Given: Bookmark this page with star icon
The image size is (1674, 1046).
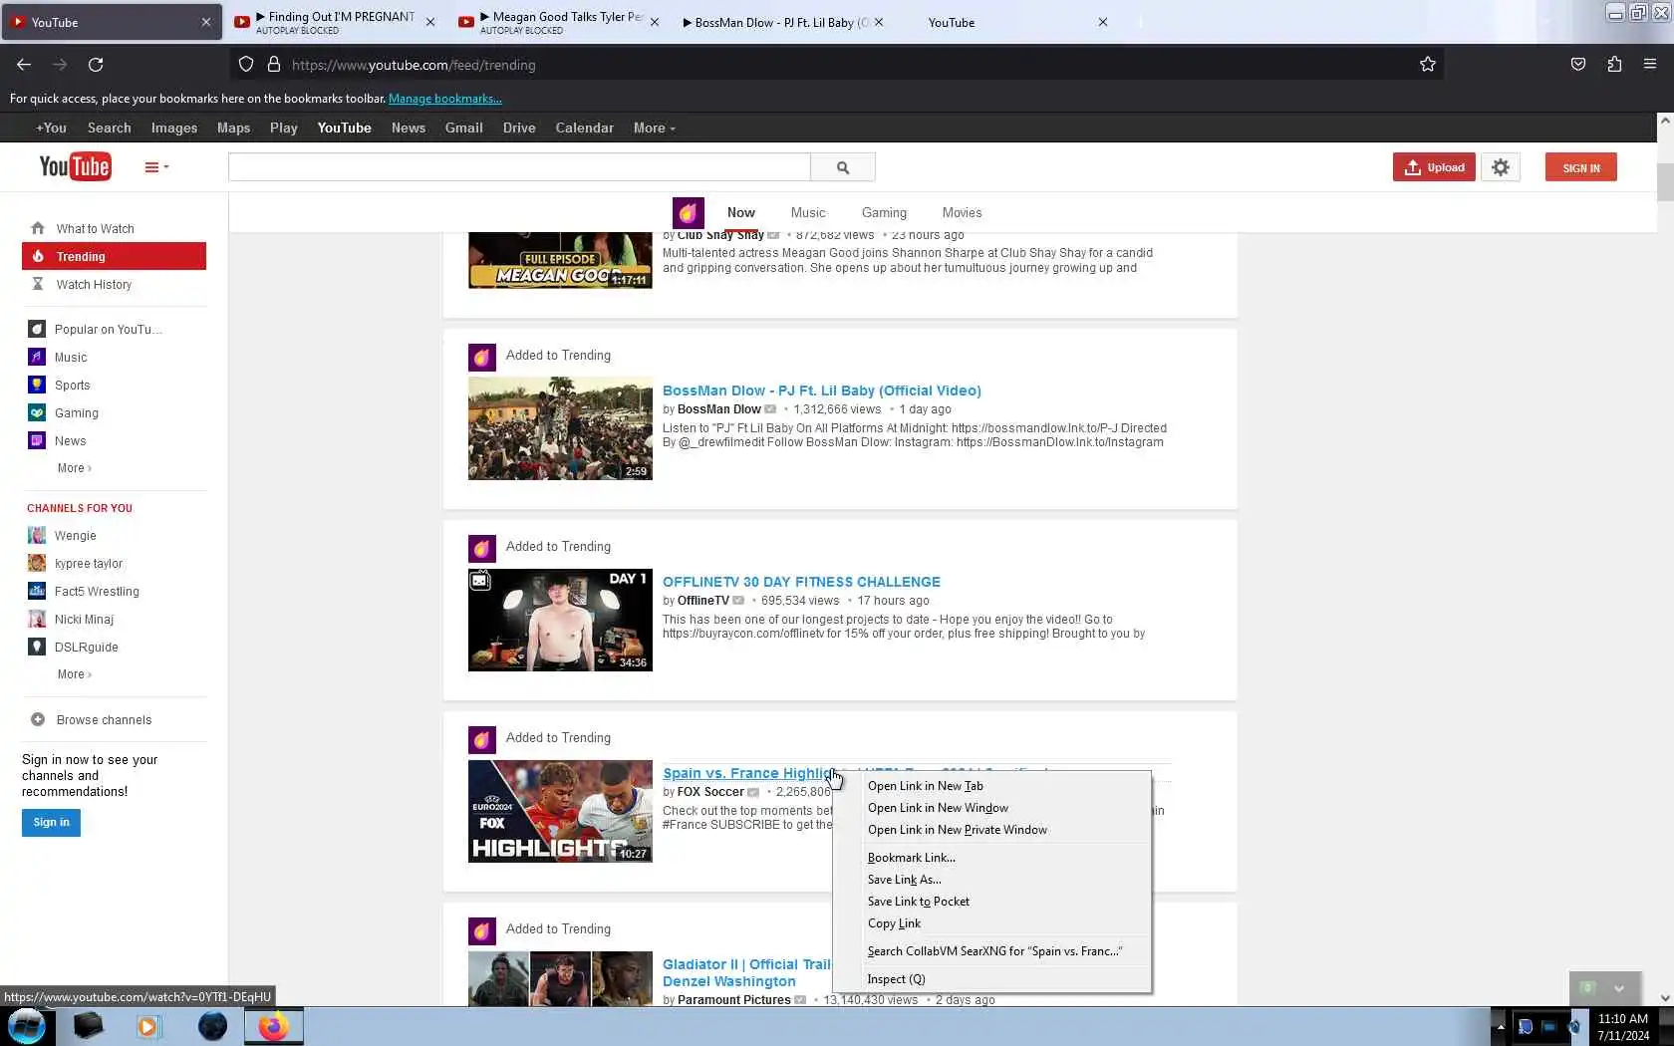Looking at the screenshot, I should [1427, 65].
